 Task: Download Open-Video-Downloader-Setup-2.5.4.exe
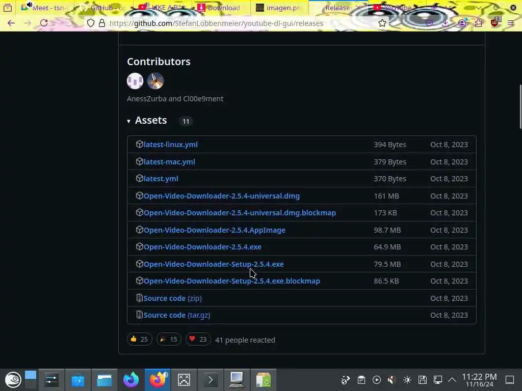tap(214, 264)
